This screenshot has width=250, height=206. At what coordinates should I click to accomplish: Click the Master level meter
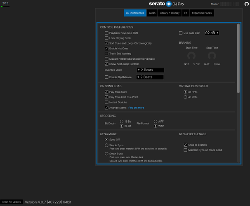tap(230, 4)
